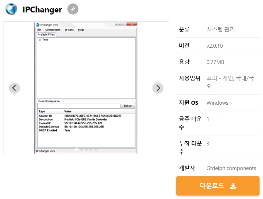Image resolution: width=263 pixels, height=199 pixels.
Task: Select the first carousel dot
Action: tap(76, 149)
